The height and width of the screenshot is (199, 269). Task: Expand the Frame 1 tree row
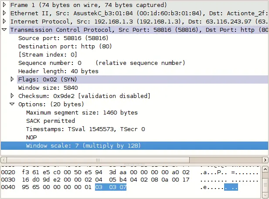[x=4, y=5]
